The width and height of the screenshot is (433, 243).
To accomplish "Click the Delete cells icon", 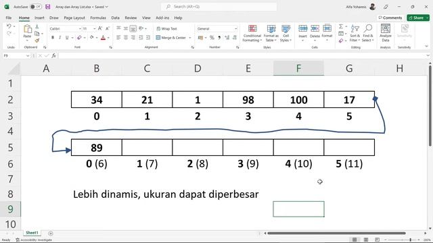I will point(315,28).
